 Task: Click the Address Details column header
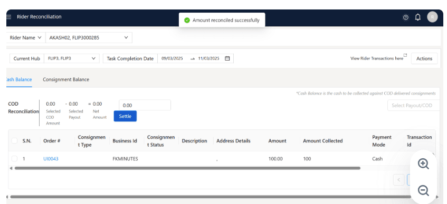(x=233, y=141)
